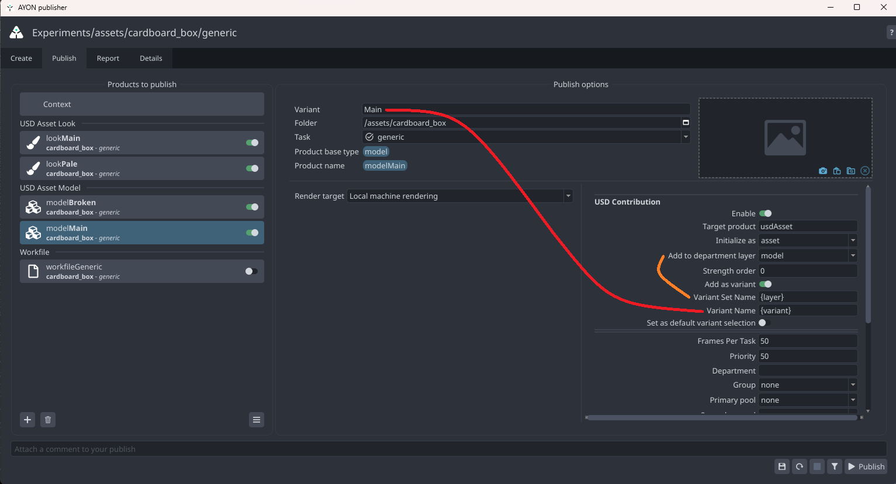
Task: Switch to the Report tab
Action: pyautogui.click(x=108, y=58)
